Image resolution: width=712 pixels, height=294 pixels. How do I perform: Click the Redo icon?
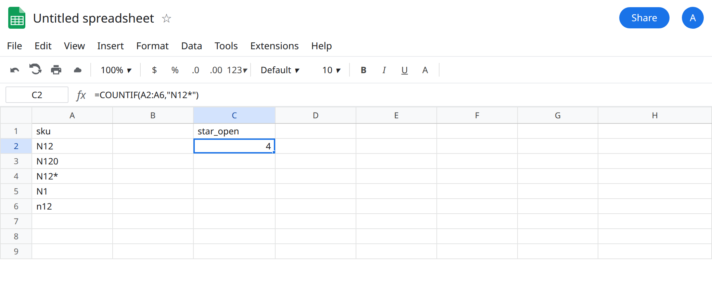click(35, 70)
